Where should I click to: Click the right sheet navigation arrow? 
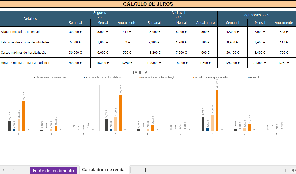tap(13, 170)
